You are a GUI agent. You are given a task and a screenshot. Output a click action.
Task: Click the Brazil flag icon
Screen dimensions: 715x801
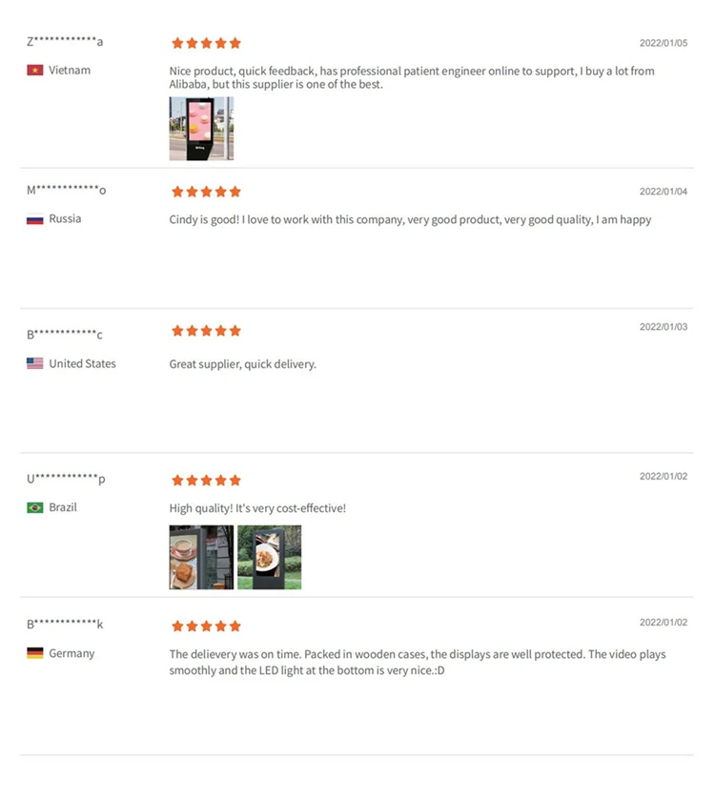(x=34, y=507)
